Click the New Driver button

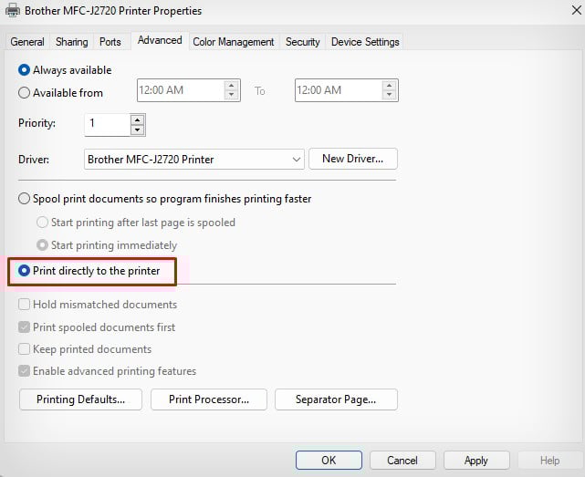point(353,159)
